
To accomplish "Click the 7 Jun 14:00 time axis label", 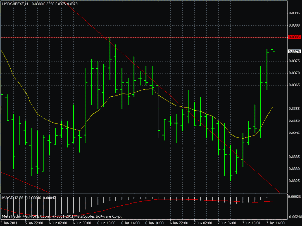I will [275, 223].
